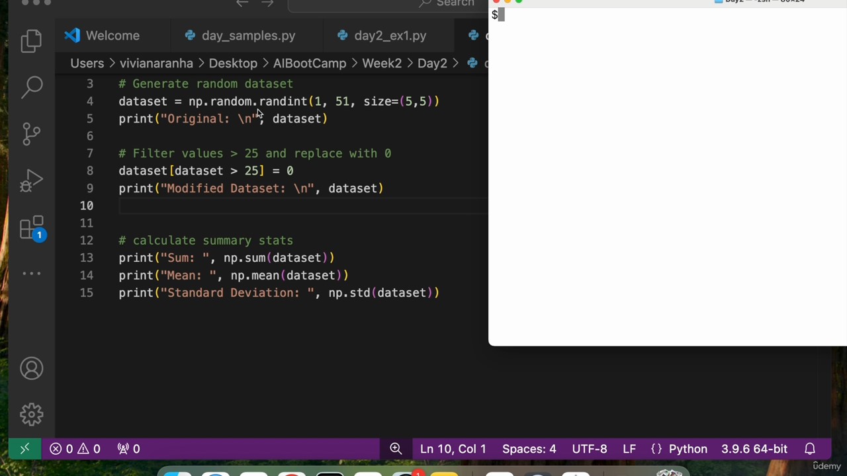Change file encoding via UTF-8
The width and height of the screenshot is (847, 476).
pyautogui.click(x=589, y=449)
